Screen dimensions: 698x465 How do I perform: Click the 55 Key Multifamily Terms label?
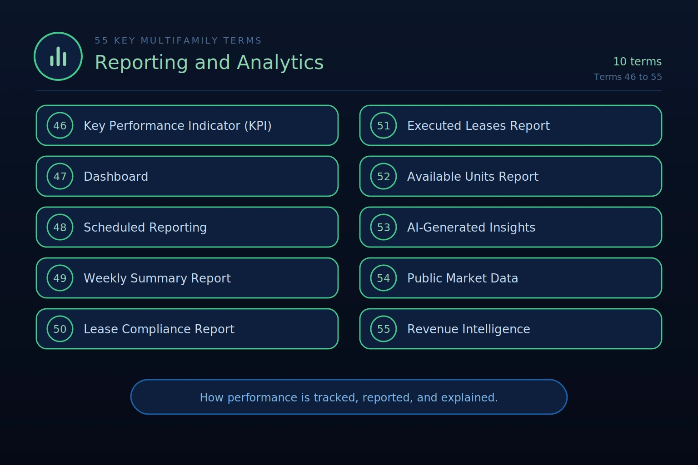[x=178, y=40]
